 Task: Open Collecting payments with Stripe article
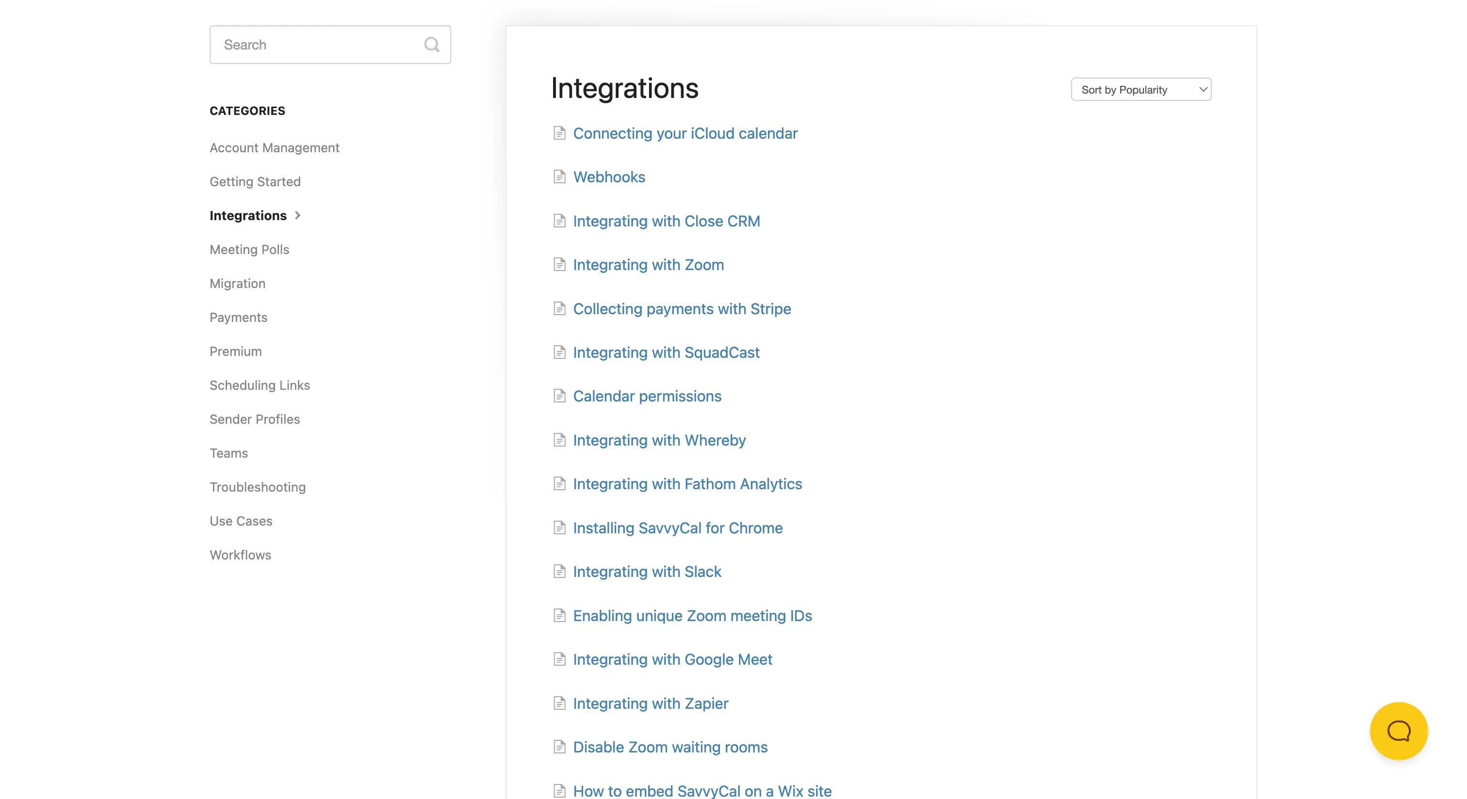point(682,308)
